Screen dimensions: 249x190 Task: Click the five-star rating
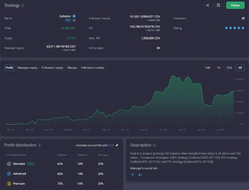pyautogui.click(x=235, y=28)
